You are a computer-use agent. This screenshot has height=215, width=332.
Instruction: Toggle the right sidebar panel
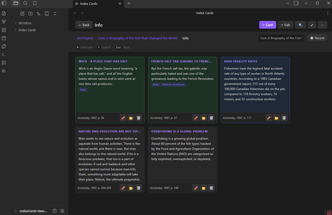pyautogui.click(x=296, y=3)
